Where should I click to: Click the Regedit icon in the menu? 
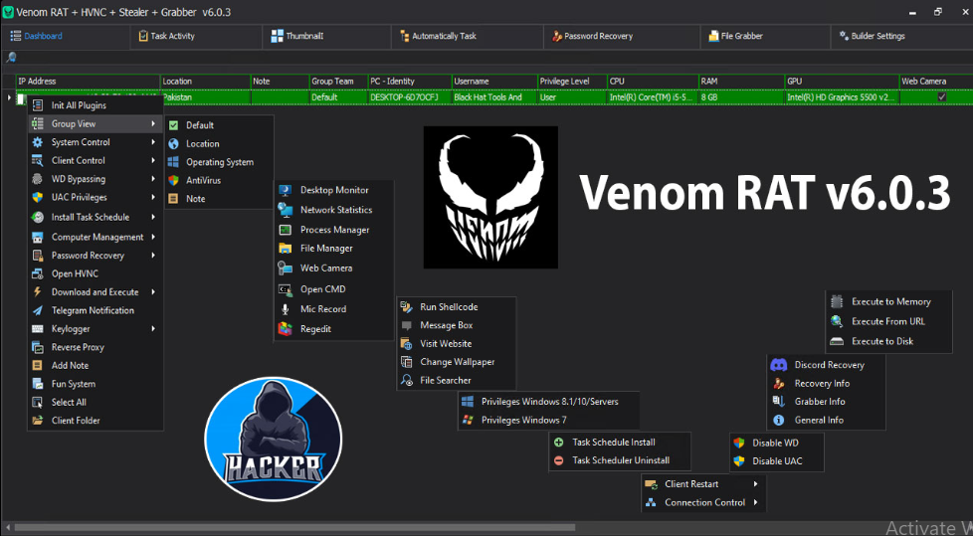(284, 329)
